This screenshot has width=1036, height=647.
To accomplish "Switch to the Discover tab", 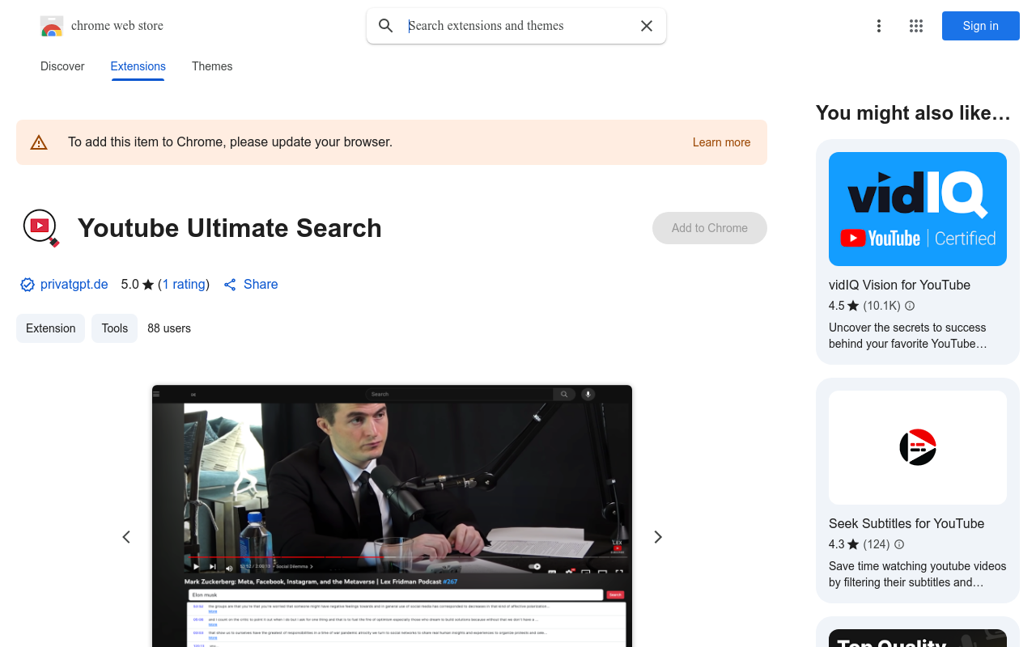I will coord(62,66).
